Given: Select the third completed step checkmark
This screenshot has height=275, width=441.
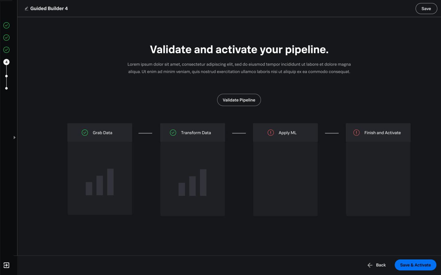Looking at the screenshot, I should [x=6, y=50].
